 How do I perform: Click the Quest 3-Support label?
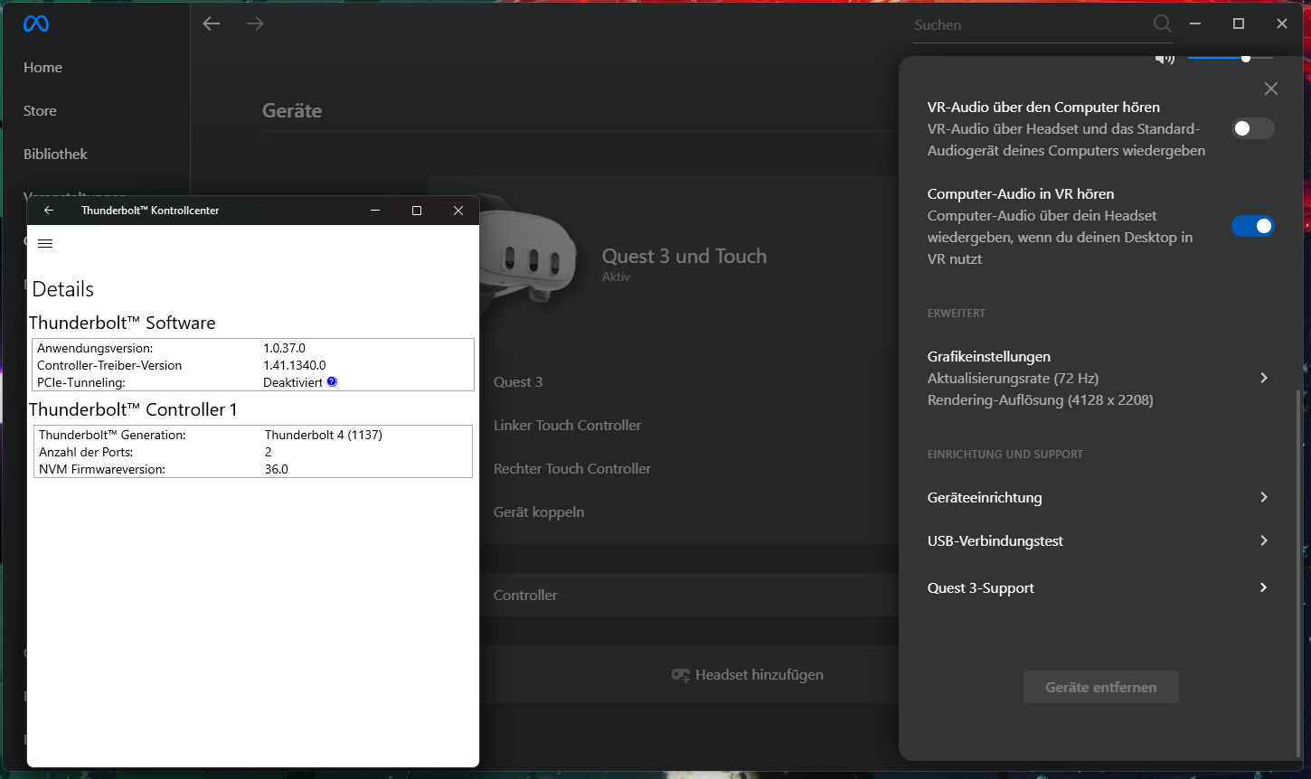(x=981, y=588)
